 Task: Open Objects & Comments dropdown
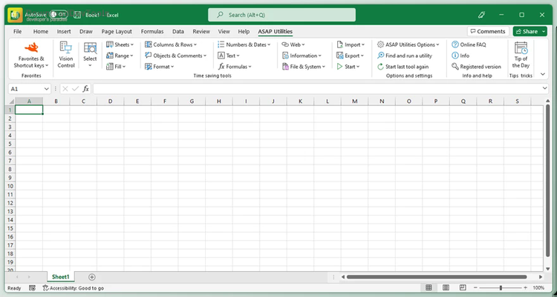pyautogui.click(x=175, y=56)
